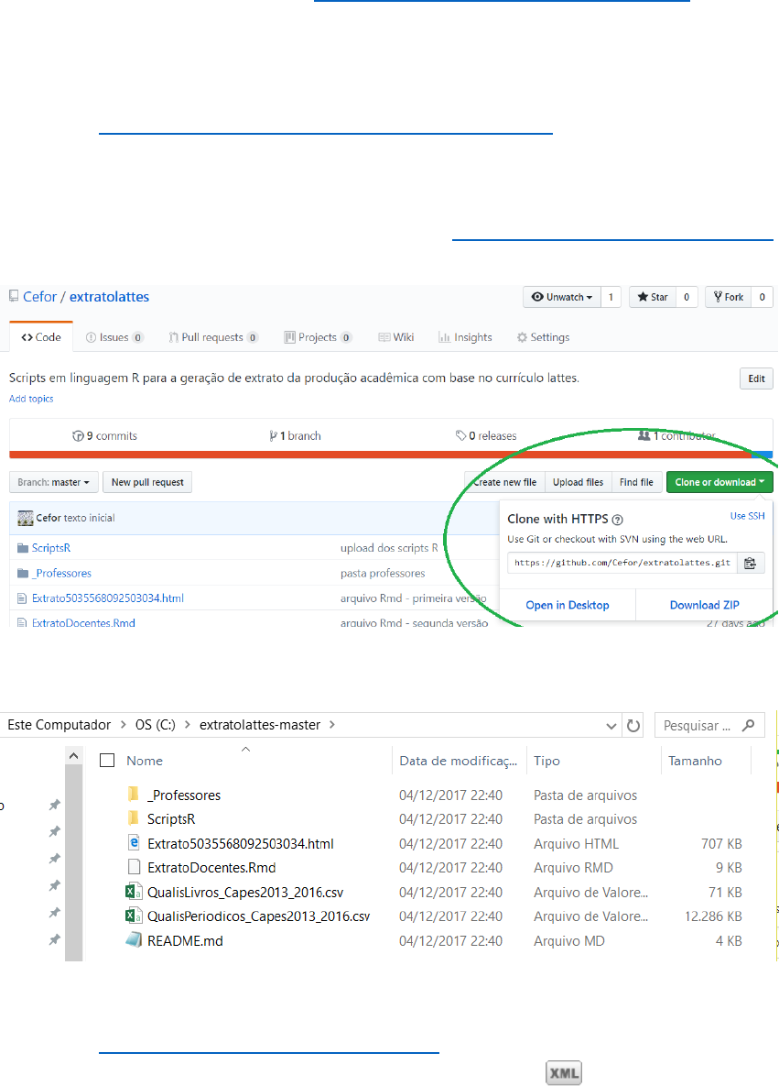
Task: Click the Unwatch dropdown button
Action: (x=562, y=297)
